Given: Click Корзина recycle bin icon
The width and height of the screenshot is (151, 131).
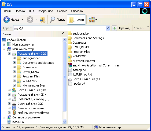Looking at the screenshot, I should tap(9, 122).
